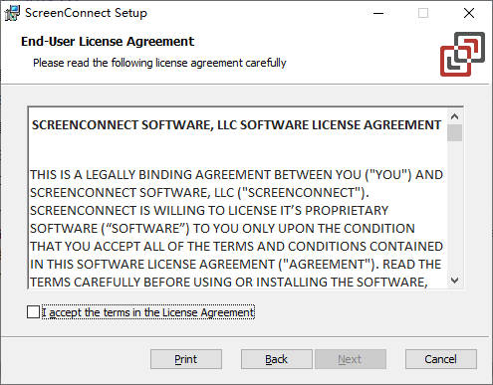This screenshot has height=385, width=493.
Task: Cancel the ScreenConnect installation
Action: coord(441,359)
